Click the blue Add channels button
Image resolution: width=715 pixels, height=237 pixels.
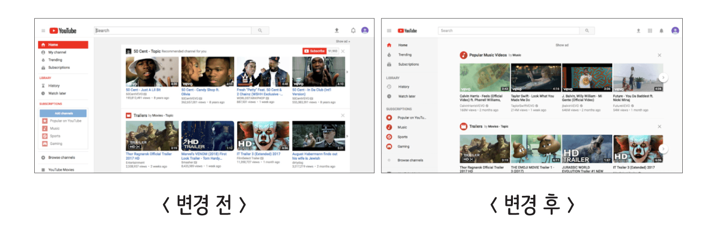point(63,113)
